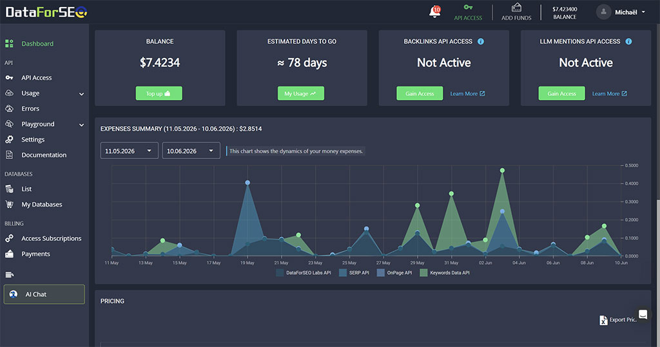Viewport: 660px width, 347px height.
Task: Click the Export Prices spreadsheet icon
Action: 603,320
